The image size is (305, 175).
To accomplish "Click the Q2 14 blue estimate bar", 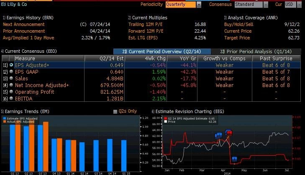I will [x=82, y=157].
